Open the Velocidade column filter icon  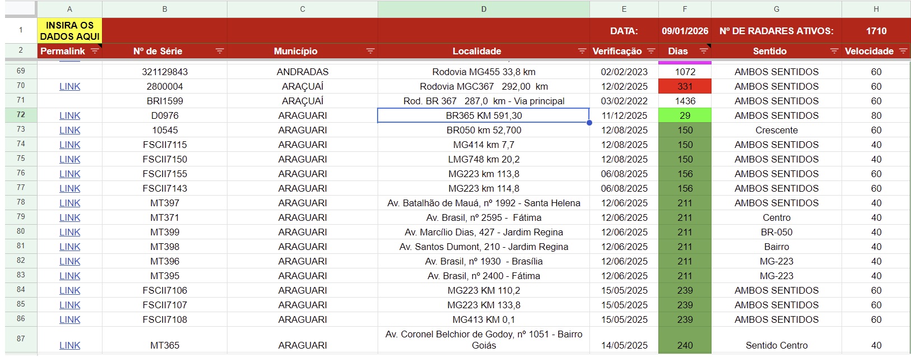[x=903, y=51]
